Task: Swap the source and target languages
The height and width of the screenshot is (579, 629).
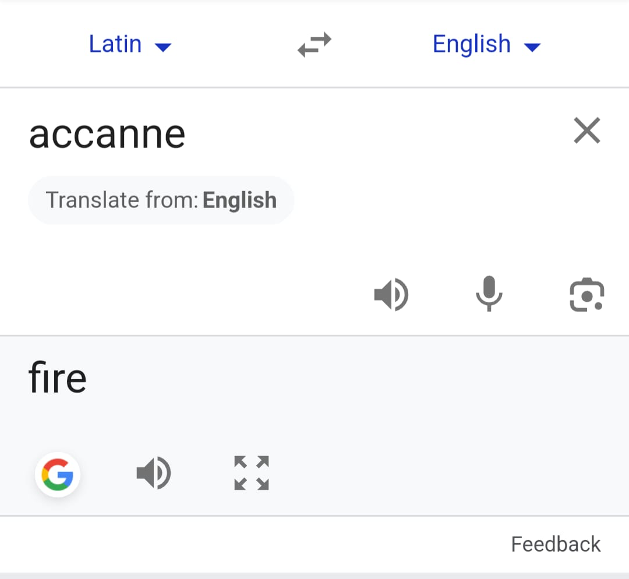Action: (x=314, y=45)
